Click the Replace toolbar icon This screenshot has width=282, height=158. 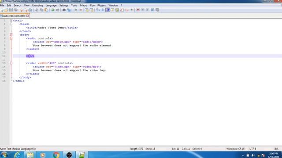click(69, 10)
